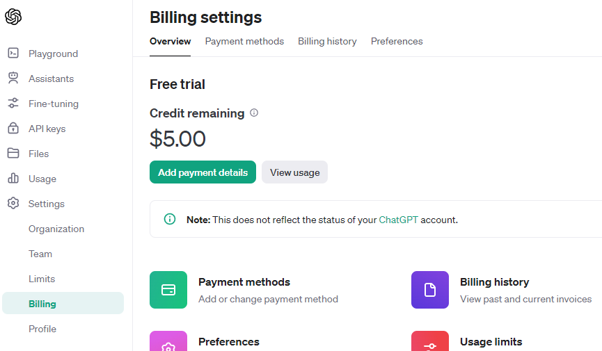This screenshot has width=602, height=351.
Task: Click the Usage bar chart icon
Action: [x=13, y=179]
